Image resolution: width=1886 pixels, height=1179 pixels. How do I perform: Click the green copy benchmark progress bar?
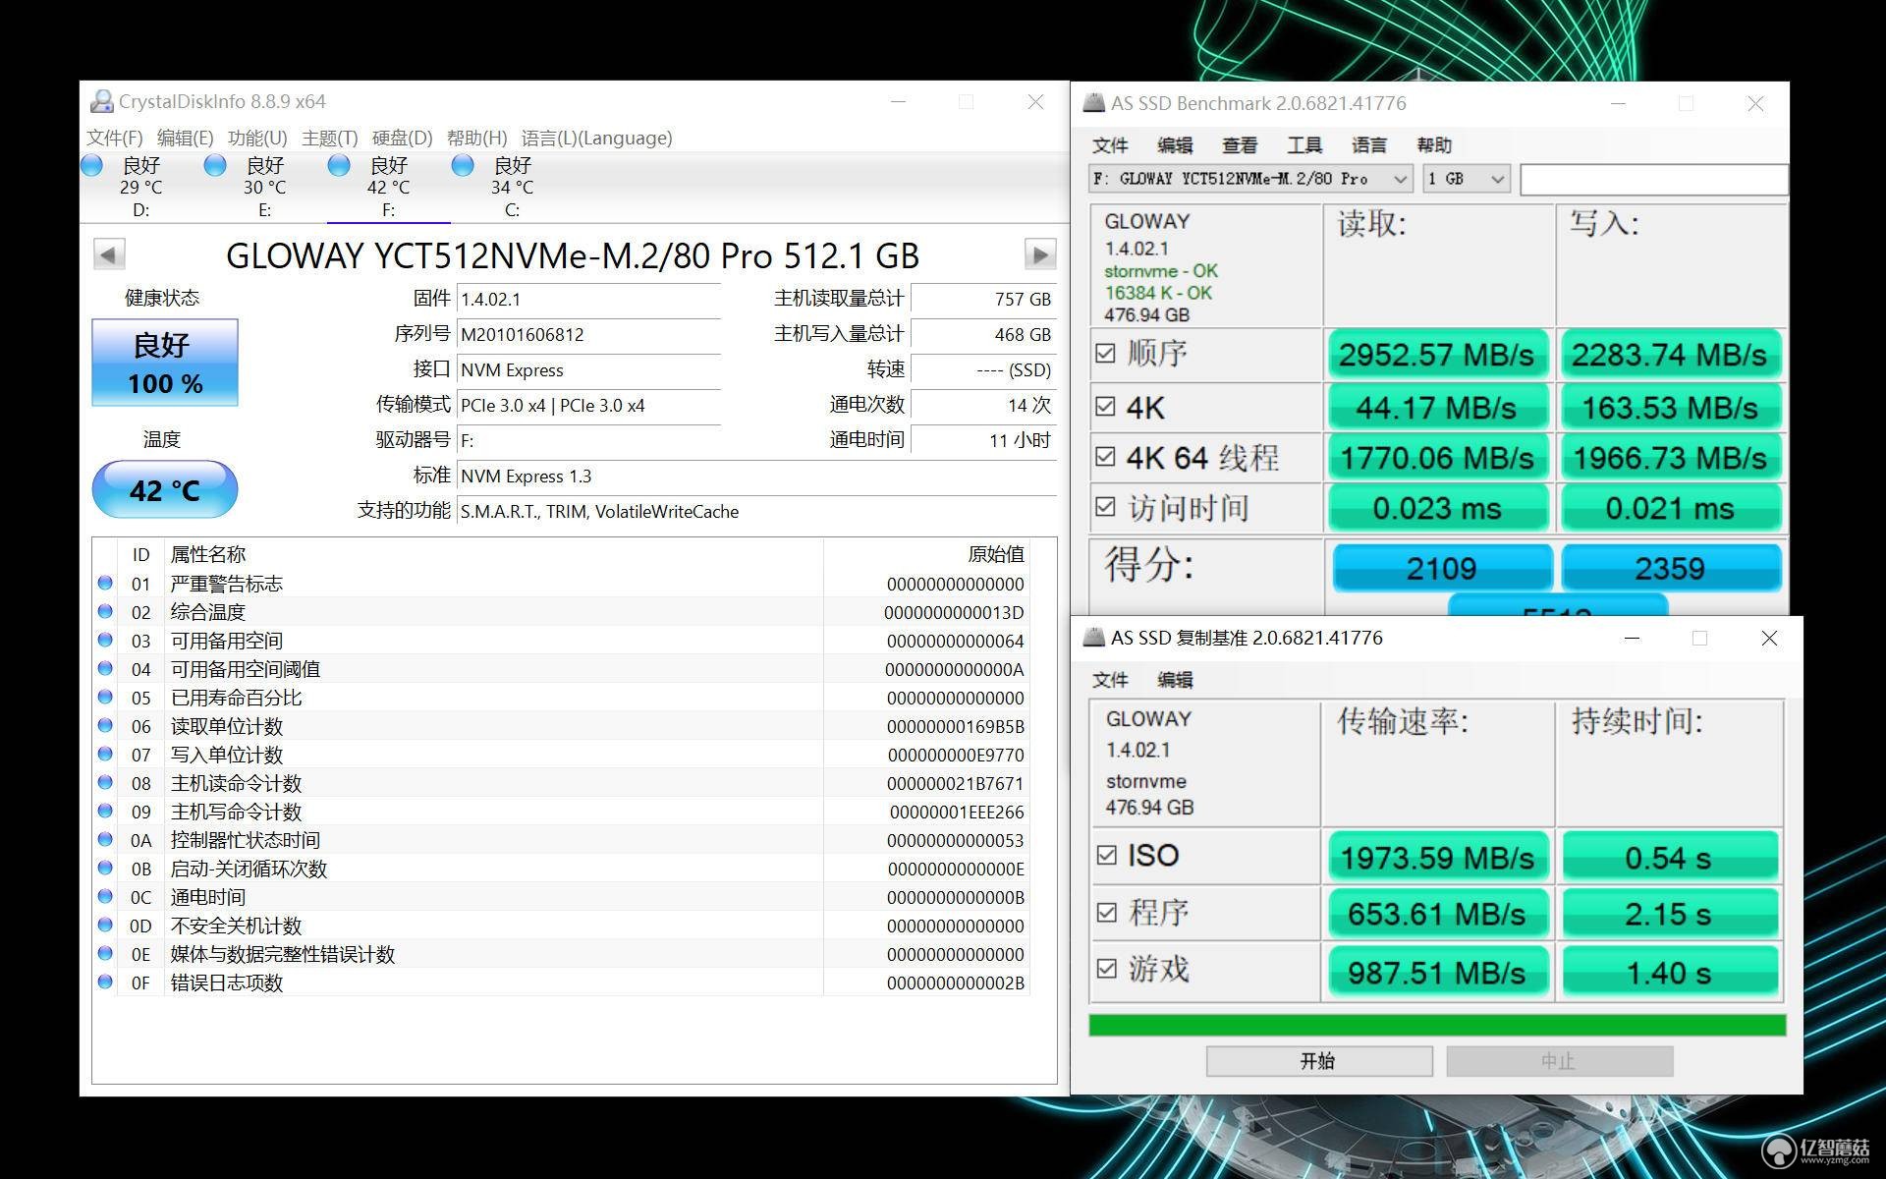tap(1437, 1025)
